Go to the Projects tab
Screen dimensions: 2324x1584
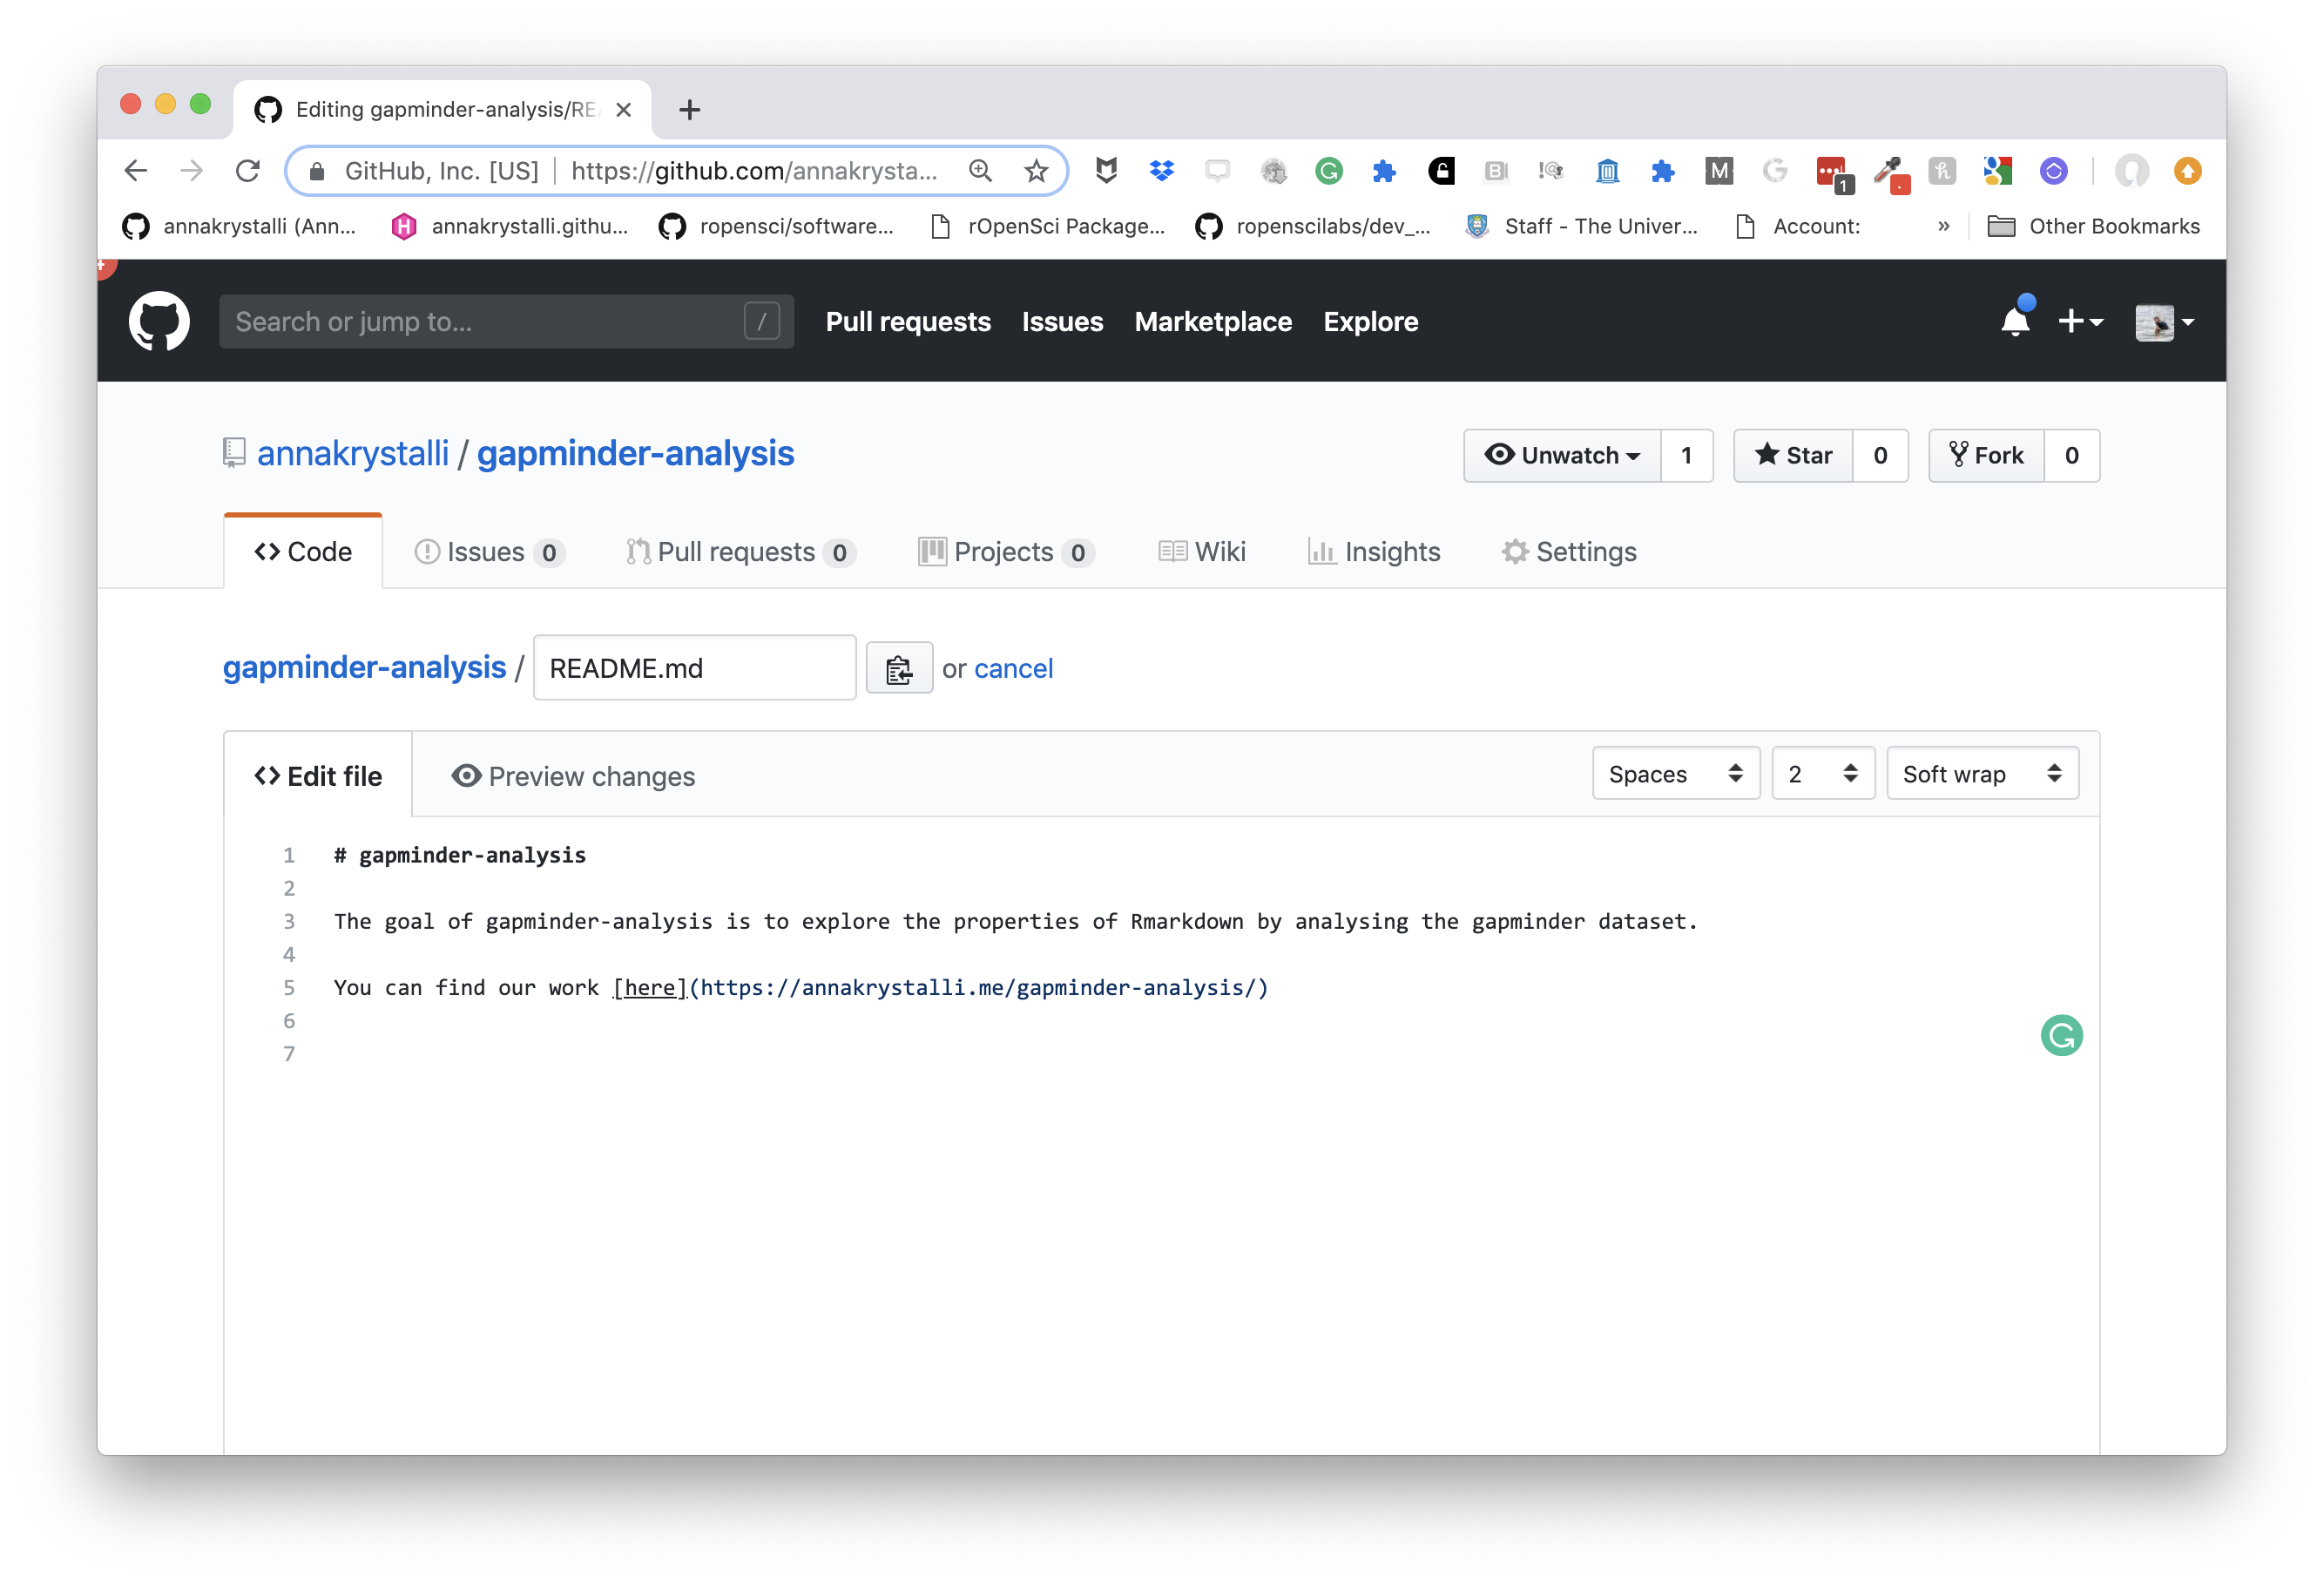pos(1005,552)
